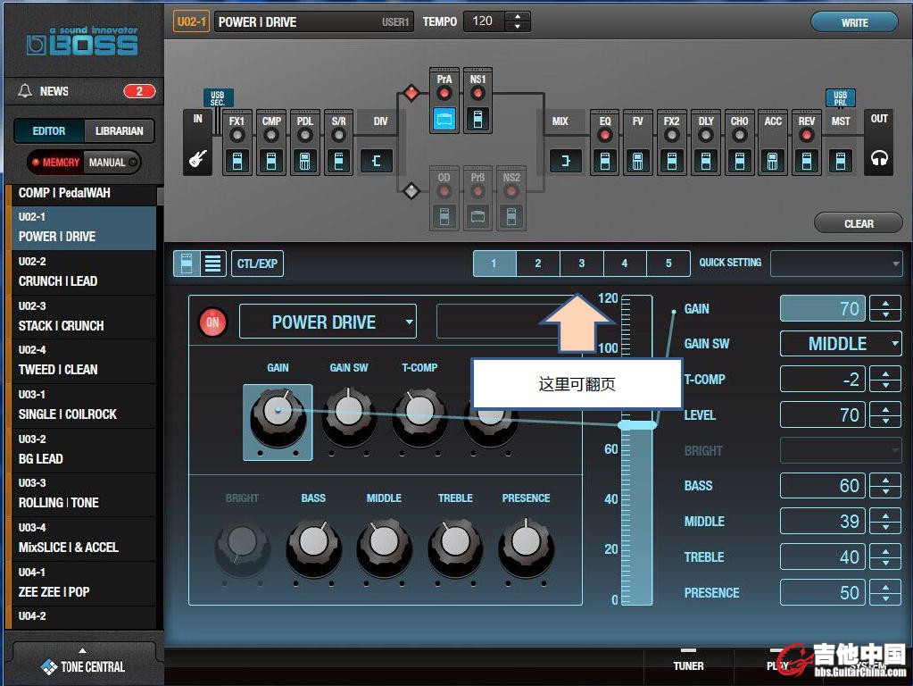The height and width of the screenshot is (686, 913).
Task: Switch to list view layout icon
Action: point(212,264)
